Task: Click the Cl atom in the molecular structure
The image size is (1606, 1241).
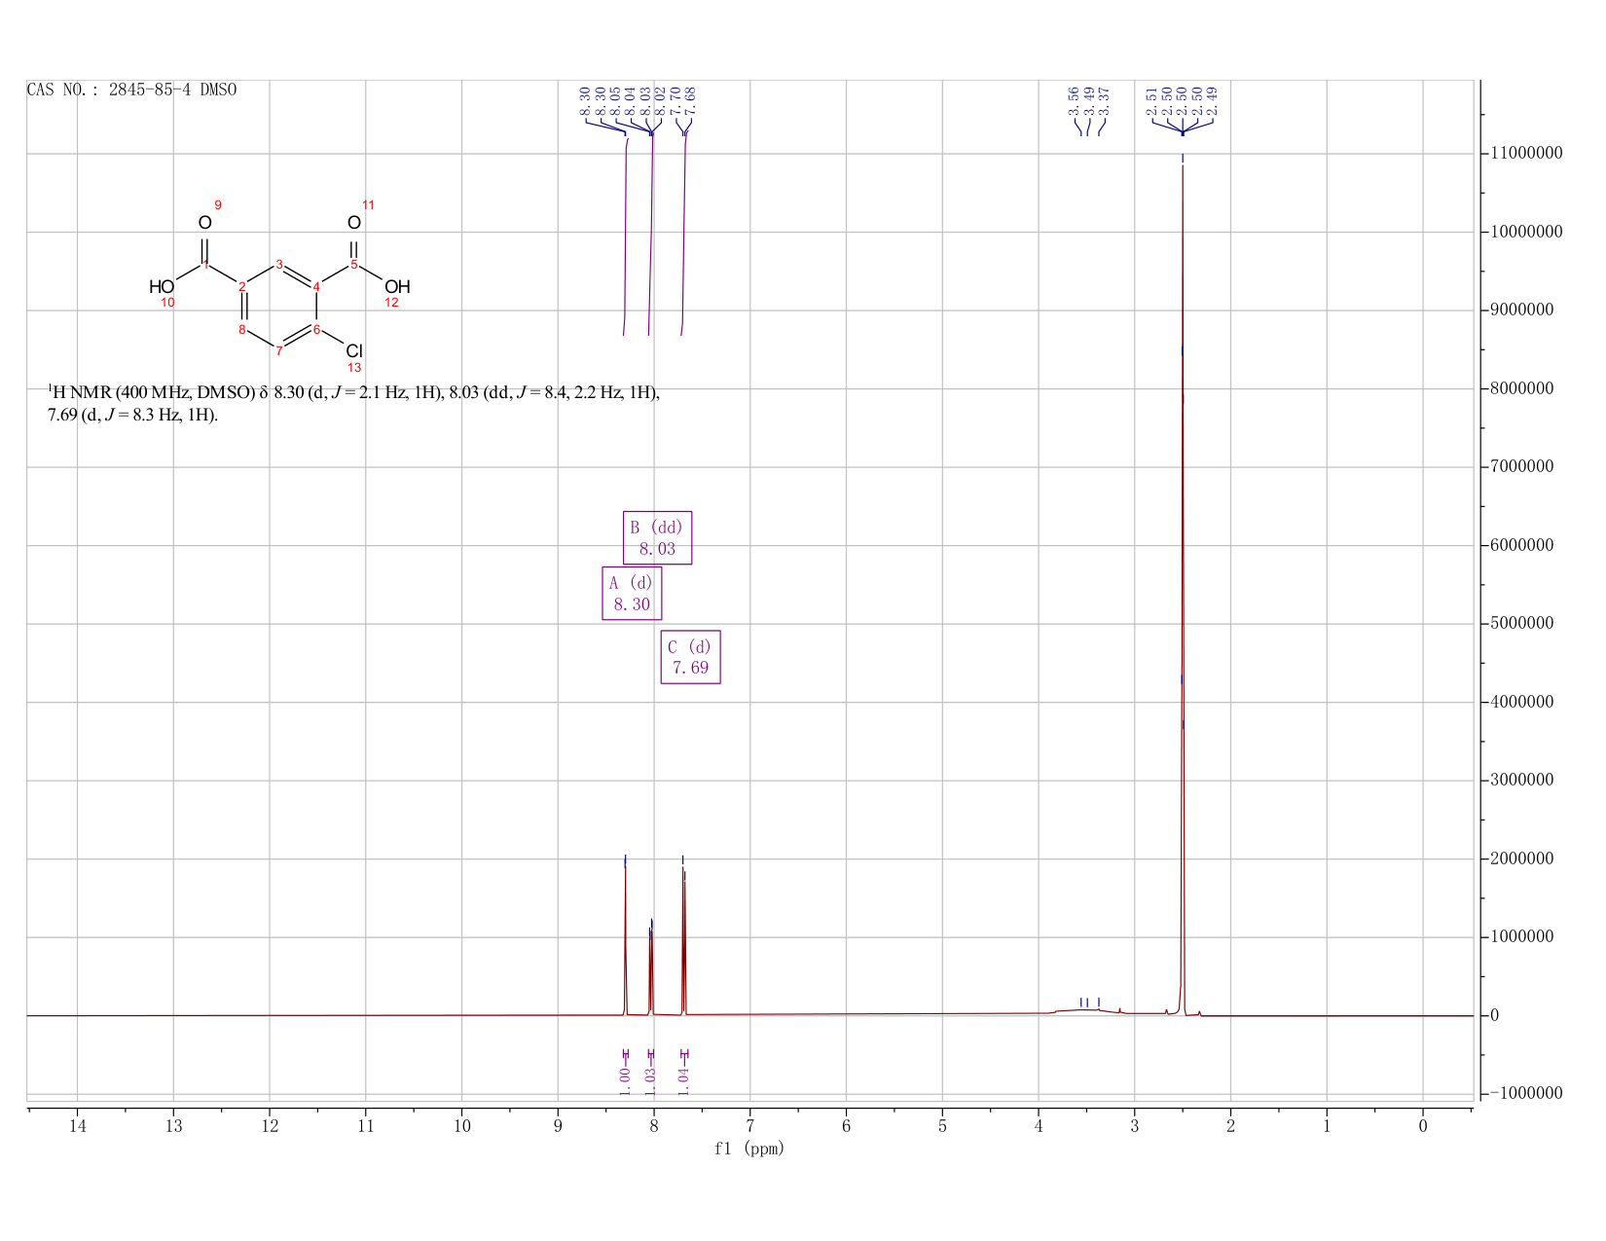Action: pyautogui.click(x=354, y=350)
